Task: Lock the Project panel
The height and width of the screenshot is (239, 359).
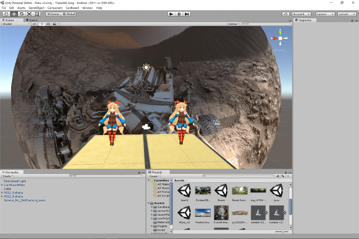Action: [x=286, y=172]
